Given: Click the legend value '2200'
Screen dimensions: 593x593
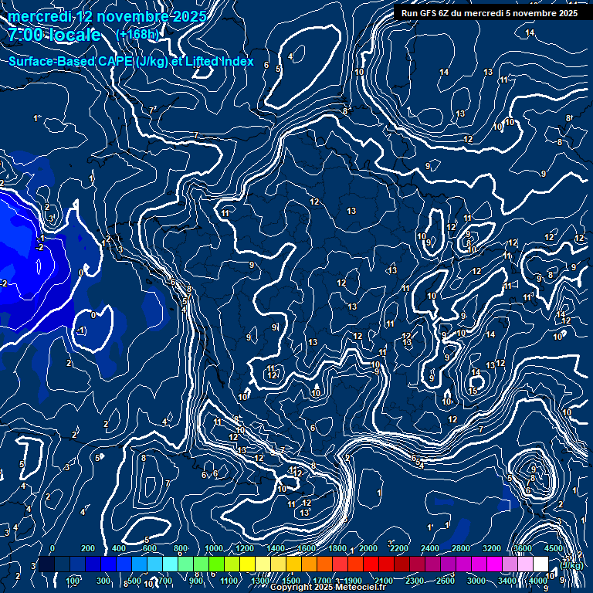Looking at the screenshot, I should coord(399,548).
